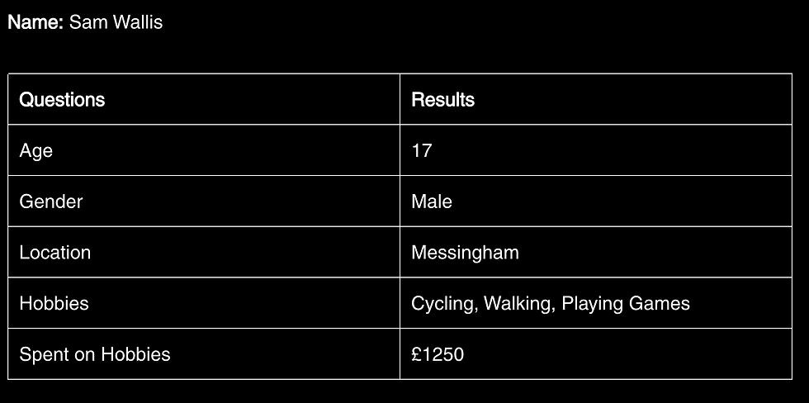Click the word Spent

(43, 355)
